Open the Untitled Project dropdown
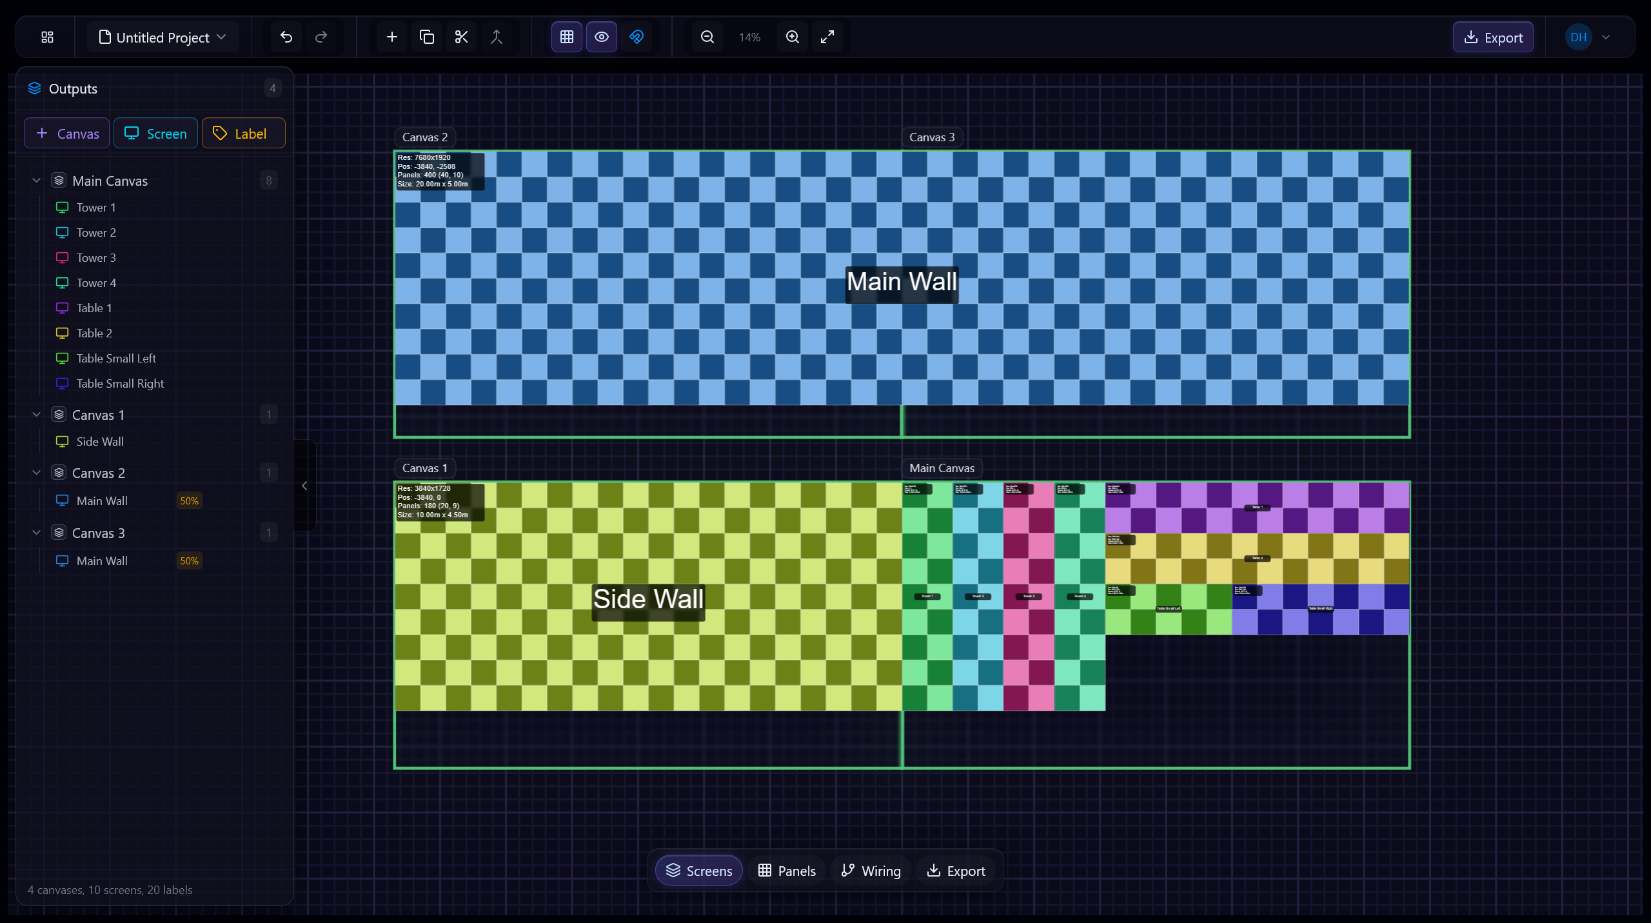The width and height of the screenshot is (1651, 923). [163, 37]
